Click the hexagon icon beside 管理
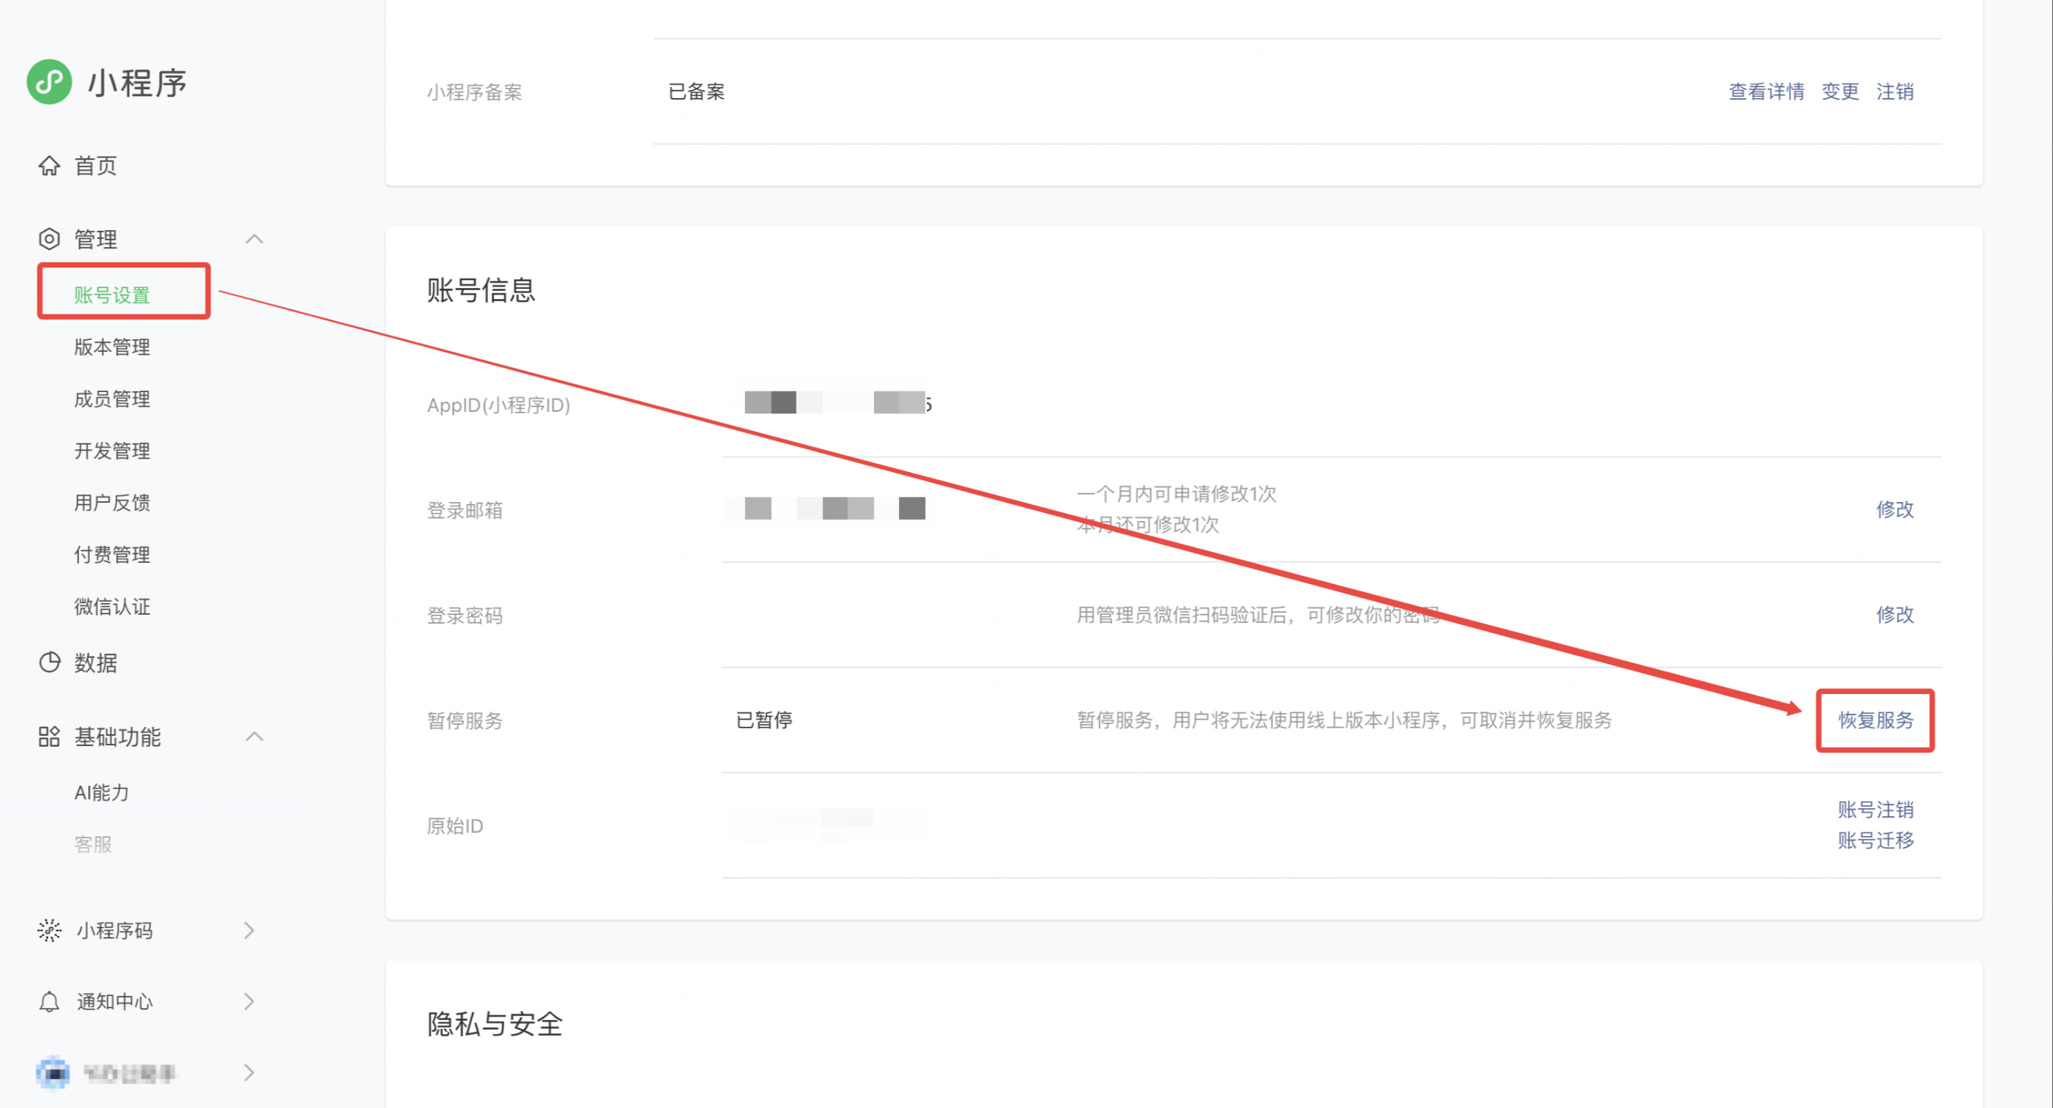Viewport: 2053px width, 1108px height. tap(49, 238)
